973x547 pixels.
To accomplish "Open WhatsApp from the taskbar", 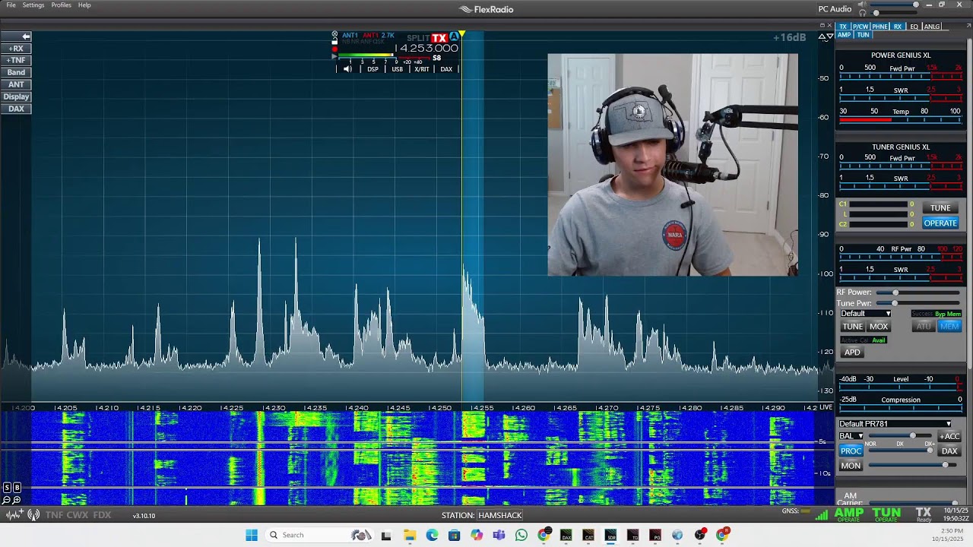I will pyautogui.click(x=521, y=536).
